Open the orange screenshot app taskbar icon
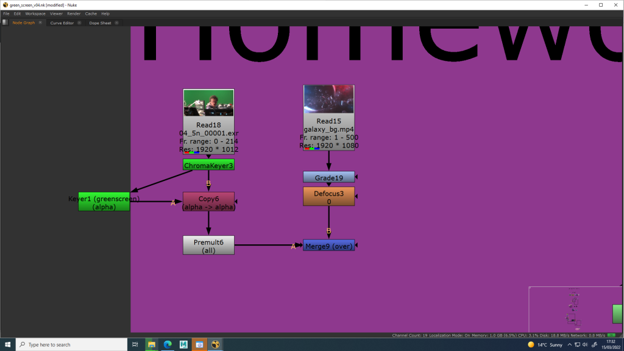The width and height of the screenshot is (624, 351). [x=199, y=345]
